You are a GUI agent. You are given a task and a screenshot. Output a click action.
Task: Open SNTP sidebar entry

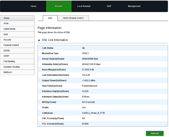[17, 56]
